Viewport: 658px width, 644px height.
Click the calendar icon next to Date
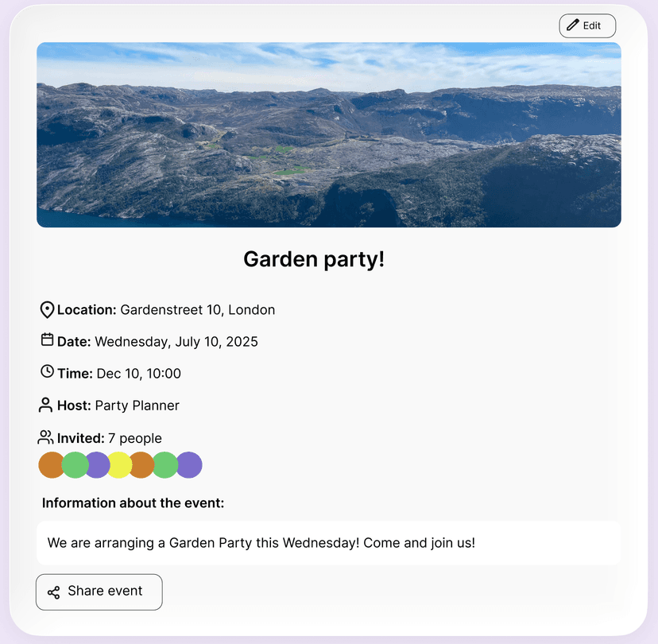click(47, 340)
